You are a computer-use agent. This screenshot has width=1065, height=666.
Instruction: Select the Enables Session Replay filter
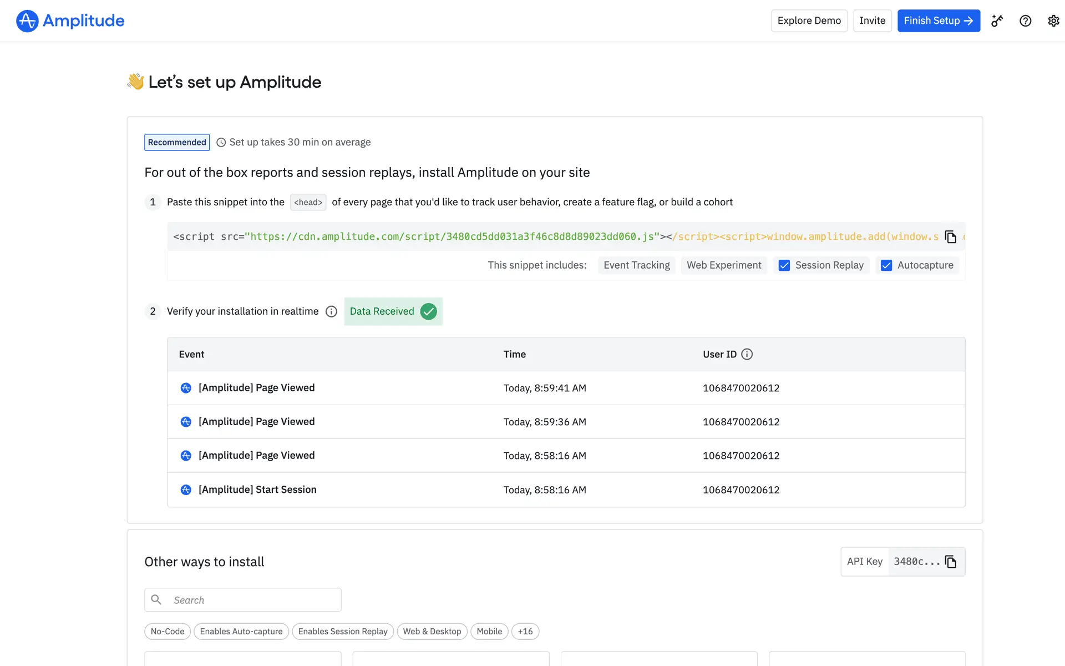[x=342, y=632]
